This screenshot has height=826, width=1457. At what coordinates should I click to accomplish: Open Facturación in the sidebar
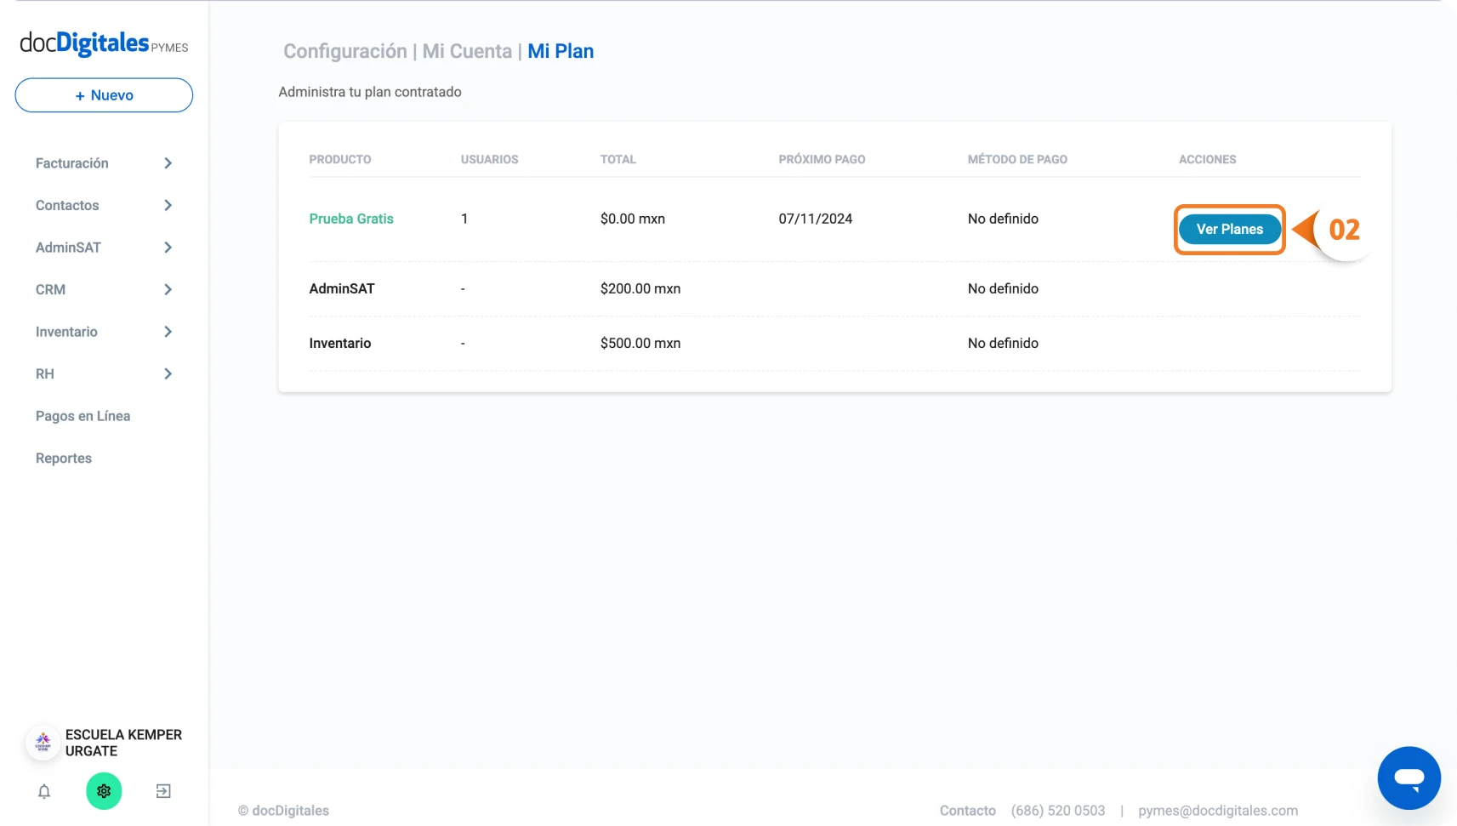click(x=72, y=163)
